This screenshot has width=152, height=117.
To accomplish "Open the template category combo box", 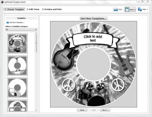I will pyautogui.click(x=21, y=29).
